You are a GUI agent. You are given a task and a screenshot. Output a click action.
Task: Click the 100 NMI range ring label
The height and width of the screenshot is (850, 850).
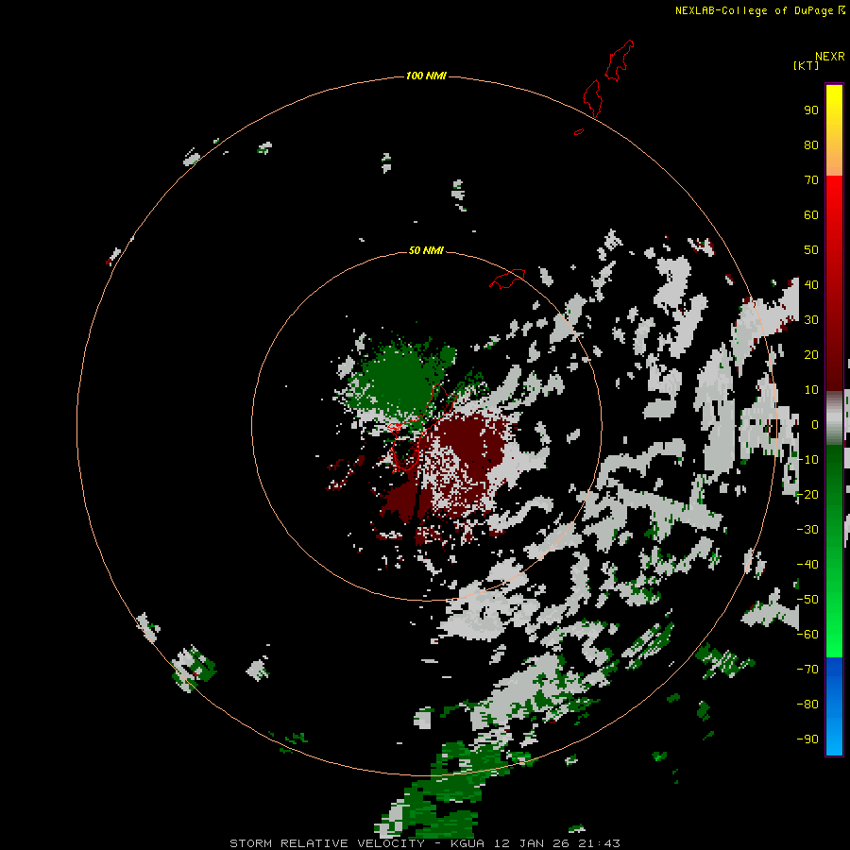(426, 76)
